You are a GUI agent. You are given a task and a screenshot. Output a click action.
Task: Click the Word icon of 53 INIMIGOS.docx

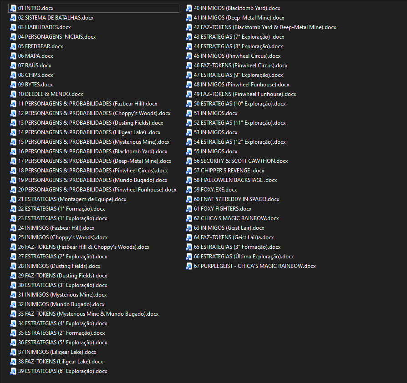tap(189, 132)
